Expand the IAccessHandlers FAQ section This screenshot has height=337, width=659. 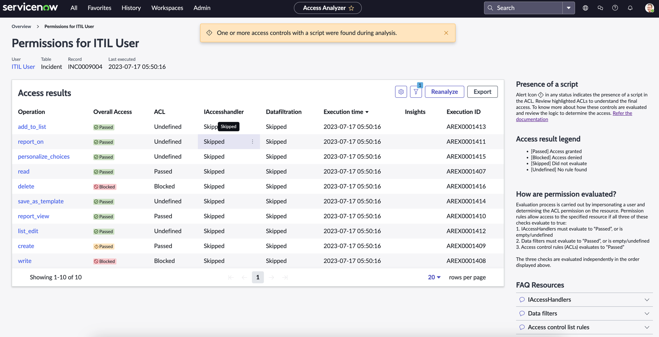pyautogui.click(x=647, y=300)
